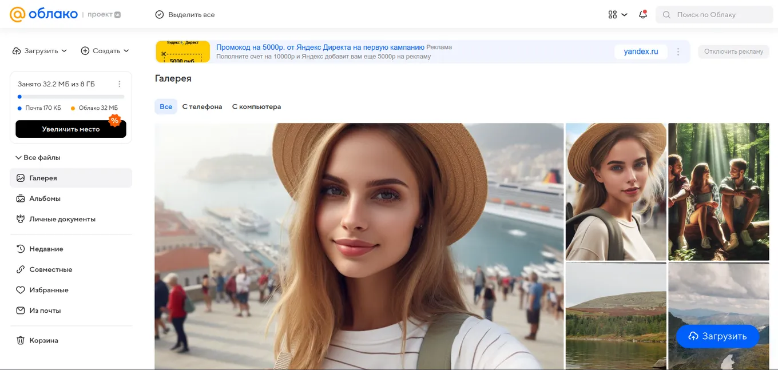
Task: Switch to the С телефона tab
Action: [x=202, y=106]
